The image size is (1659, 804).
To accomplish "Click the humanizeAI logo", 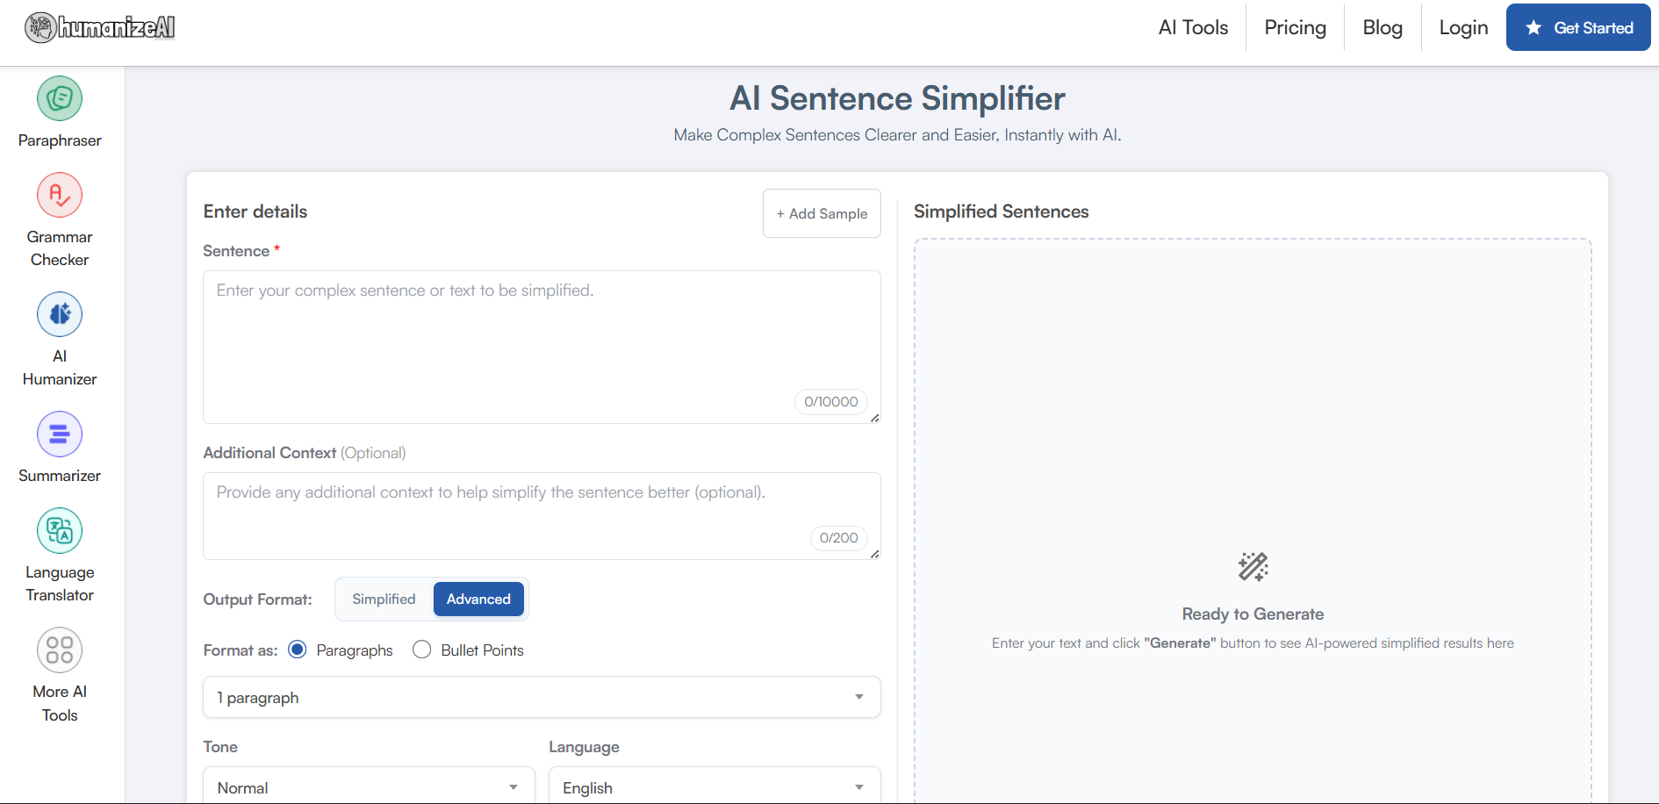I will point(100,28).
